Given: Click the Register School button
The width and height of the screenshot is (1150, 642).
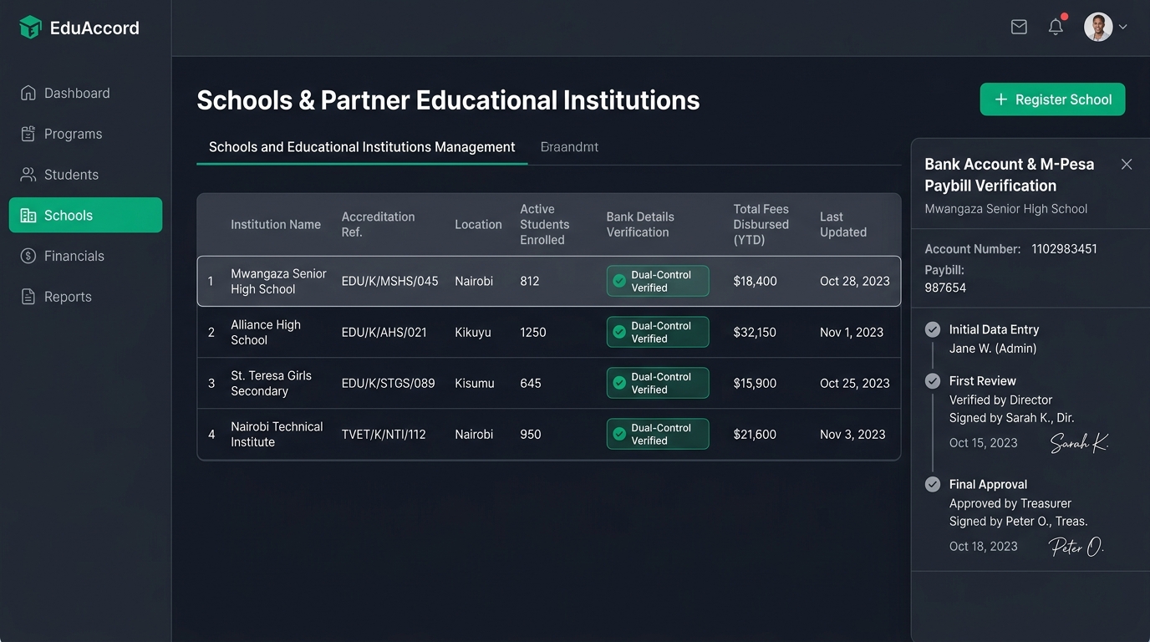Looking at the screenshot, I should tap(1052, 99).
